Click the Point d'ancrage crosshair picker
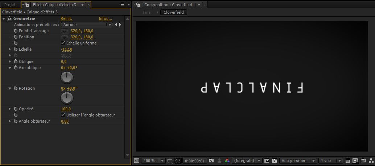 point(65,31)
